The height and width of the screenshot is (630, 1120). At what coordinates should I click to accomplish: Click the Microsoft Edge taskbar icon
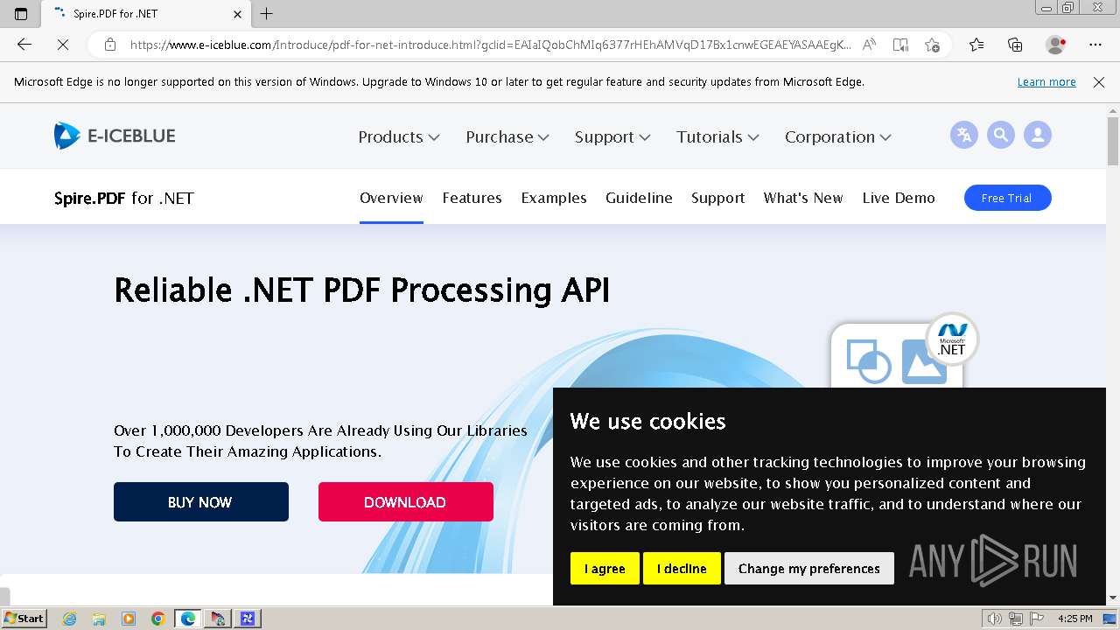(x=188, y=619)
